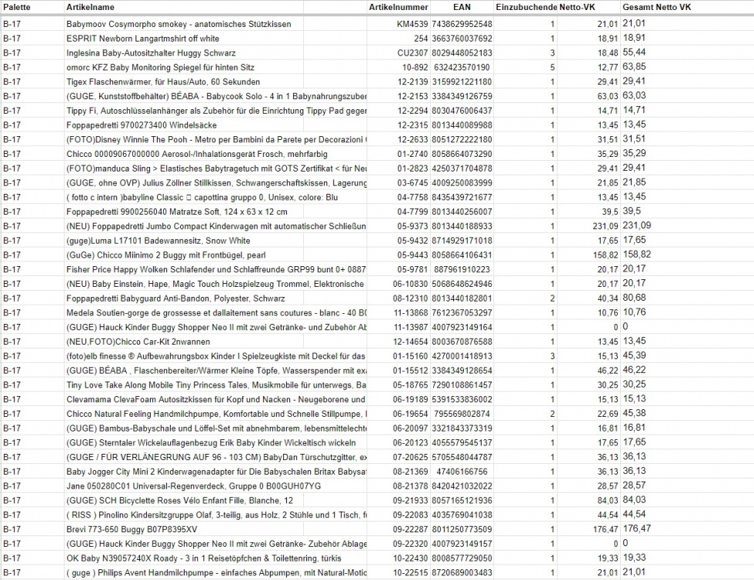
Task: Click the "Clevamama ClevaFoam Autositzkissen" cell
Action: point(216,399)
